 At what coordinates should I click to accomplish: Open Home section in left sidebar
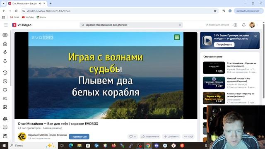tap(5, 43)
